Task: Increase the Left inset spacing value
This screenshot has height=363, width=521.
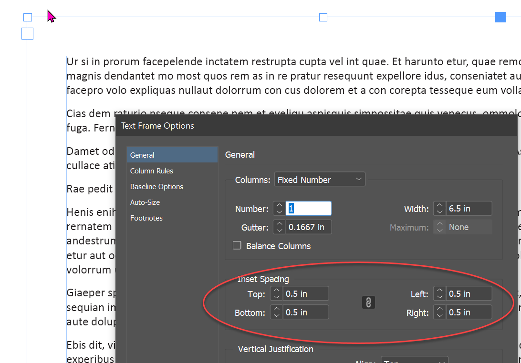Action: tap(439, 291)
